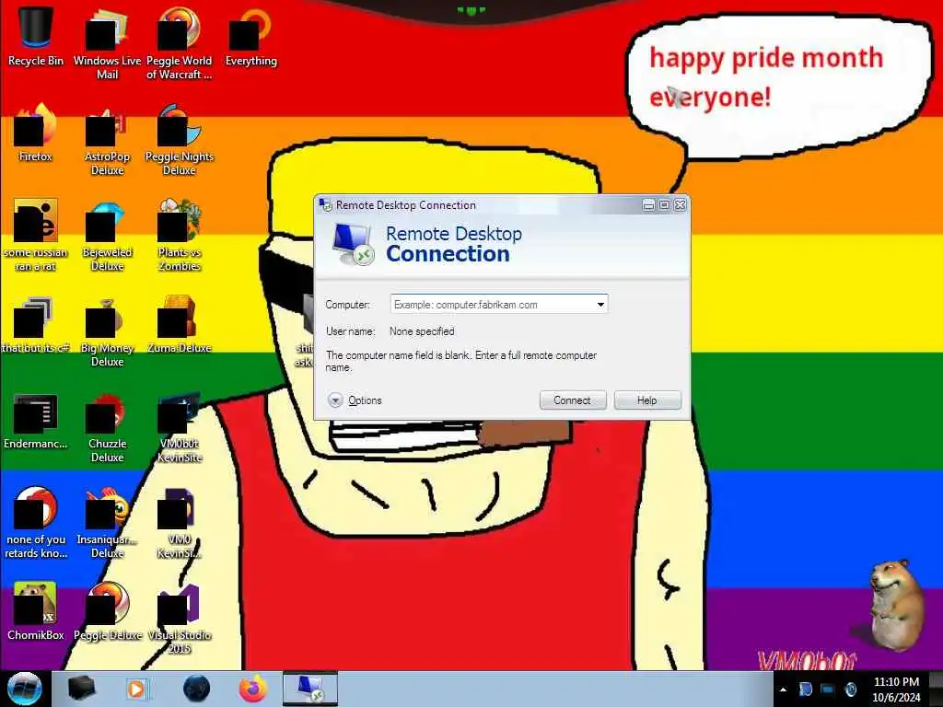
Task: Select Remote Desktop Connection taskbar button
Action: click(309, 689)
